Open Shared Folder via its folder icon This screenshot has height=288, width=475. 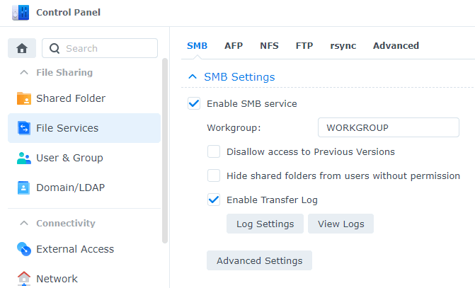tap(23, 98)
